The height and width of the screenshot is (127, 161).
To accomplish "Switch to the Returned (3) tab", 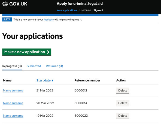I will (54, 66).
